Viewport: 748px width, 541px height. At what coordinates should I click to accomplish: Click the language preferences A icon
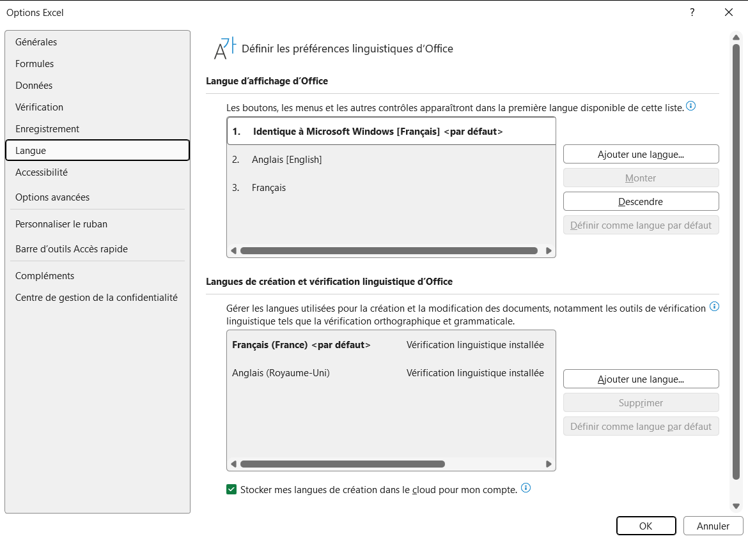(224, 49)
